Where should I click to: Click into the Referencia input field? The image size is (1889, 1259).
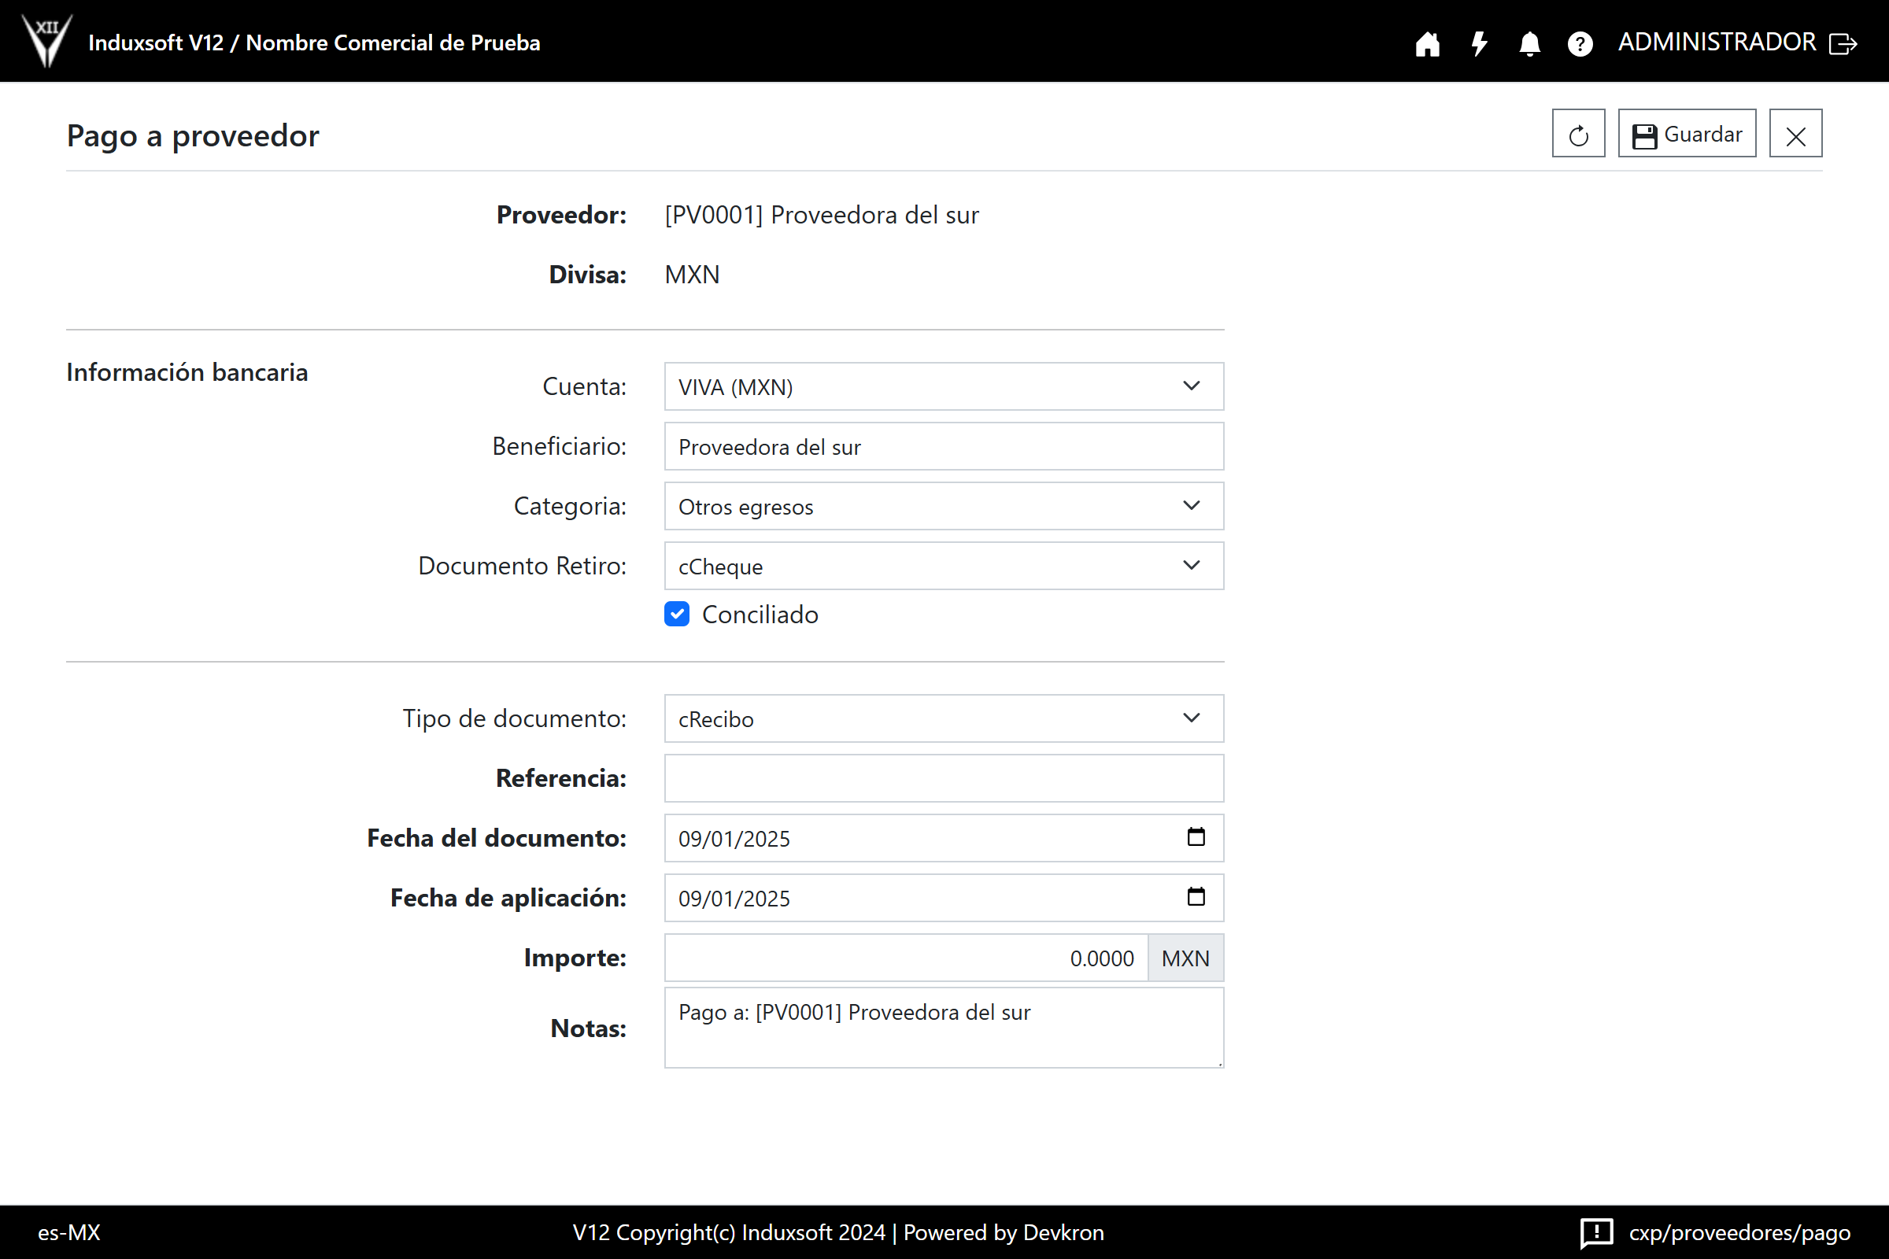tap(944, 778)
